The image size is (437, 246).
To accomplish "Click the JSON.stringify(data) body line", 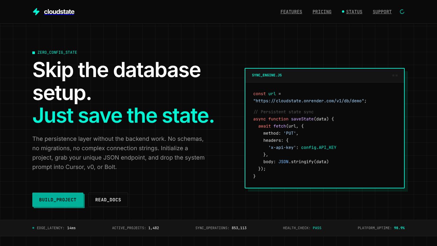I will coord(296,162).
